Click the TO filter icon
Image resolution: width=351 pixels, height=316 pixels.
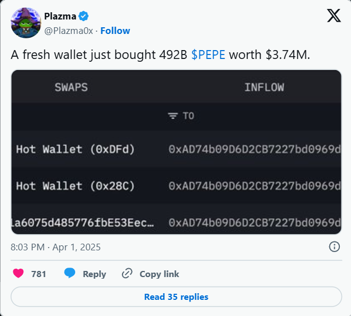(173, 116)
